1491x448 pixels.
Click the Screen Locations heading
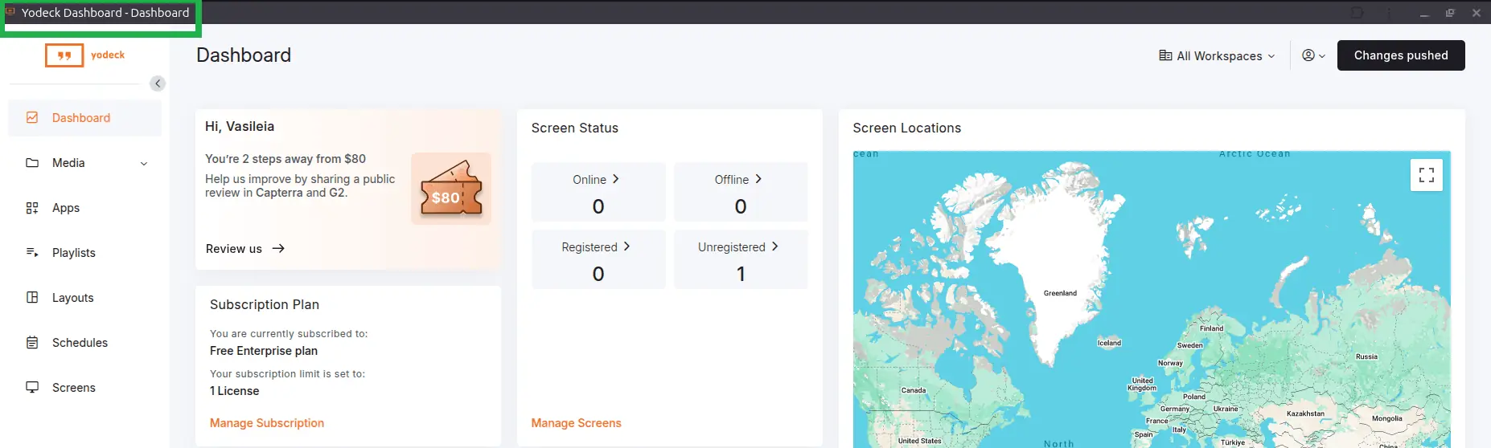click(907, 128)
